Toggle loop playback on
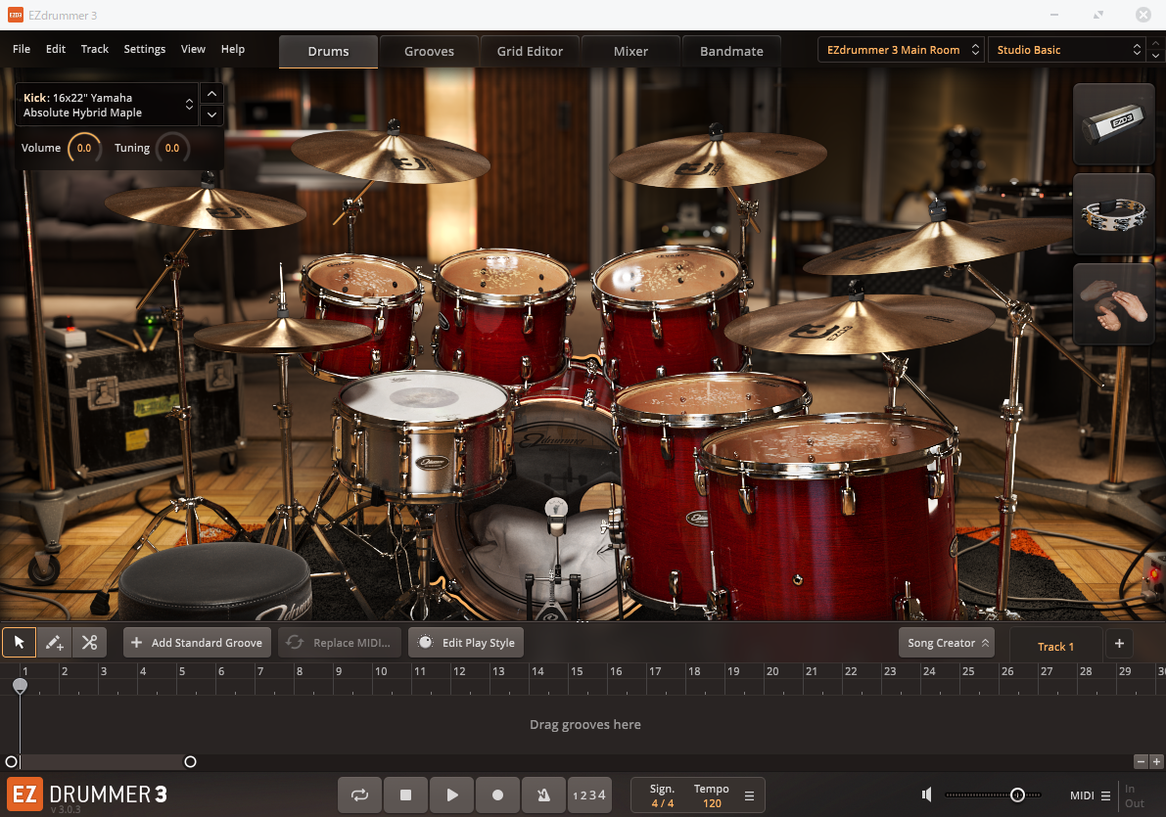Viewport: 1166px width, 817px height. [x=359, y=795]
